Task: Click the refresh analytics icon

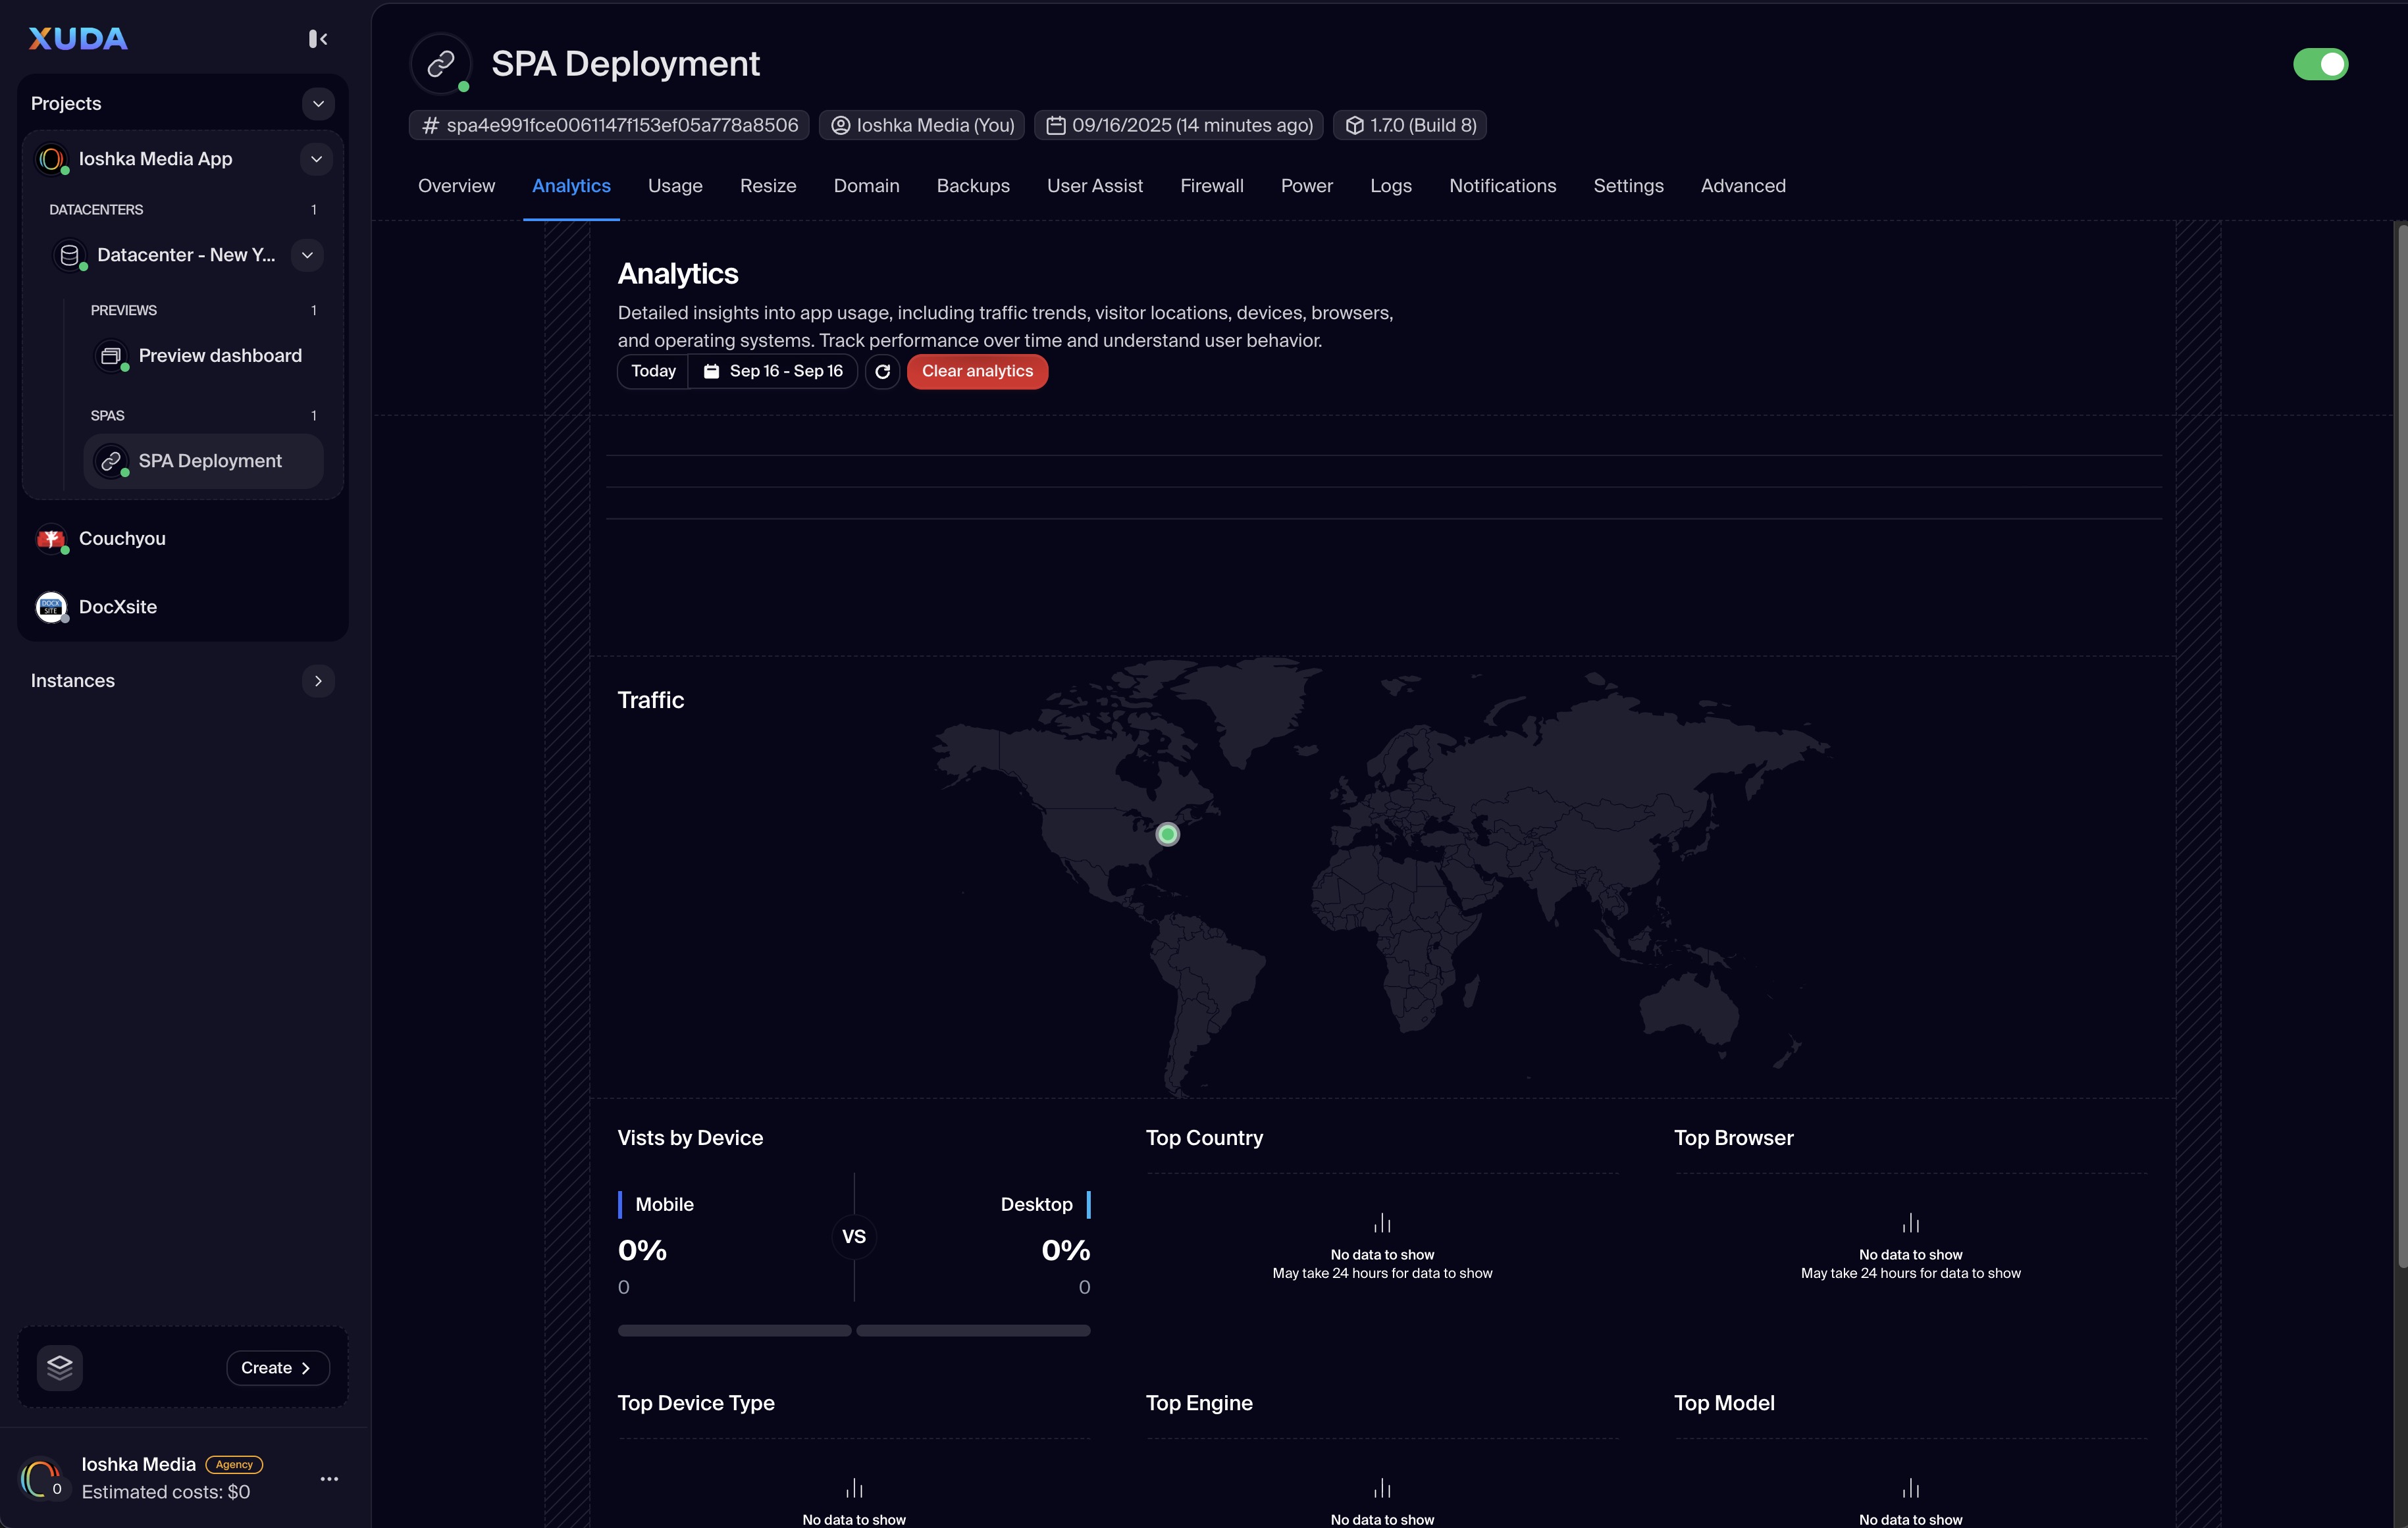Action: (882, 372)
